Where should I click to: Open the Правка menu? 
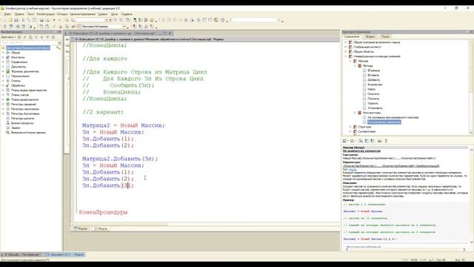pyautogui.click(x=19, y=14)
